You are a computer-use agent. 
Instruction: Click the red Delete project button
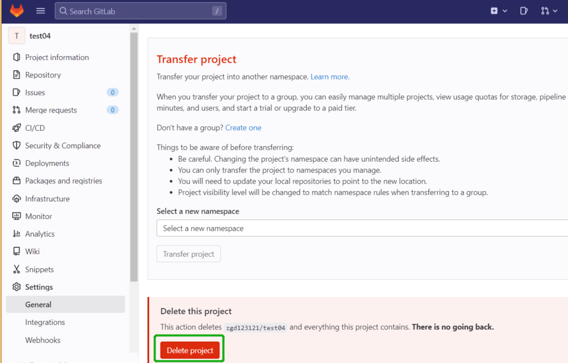190,350
